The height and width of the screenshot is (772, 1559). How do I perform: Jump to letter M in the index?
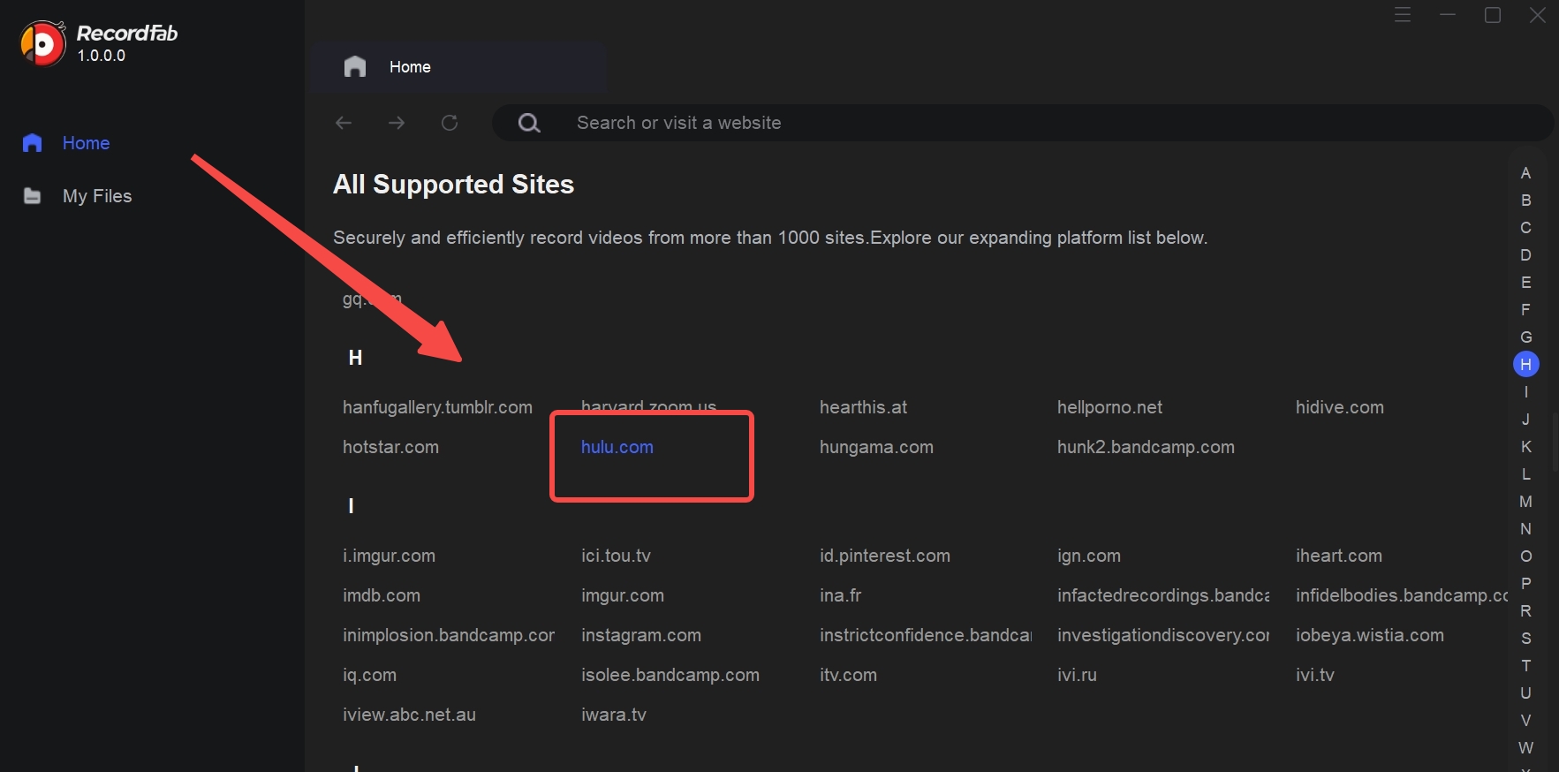point(1525,502)
